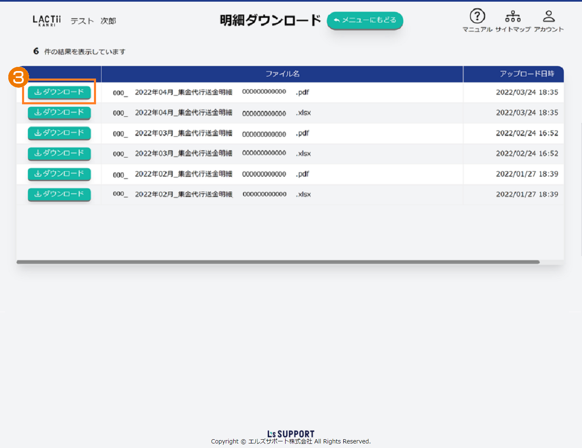Screen dimensions: 582x448
Task: Download the 2022年04月 pdf file
Action: pos(59,92)
